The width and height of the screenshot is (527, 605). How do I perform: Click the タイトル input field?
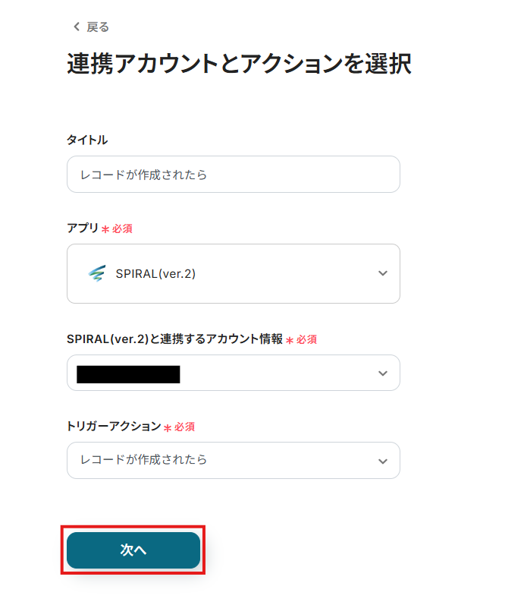(x=233, y=175)
